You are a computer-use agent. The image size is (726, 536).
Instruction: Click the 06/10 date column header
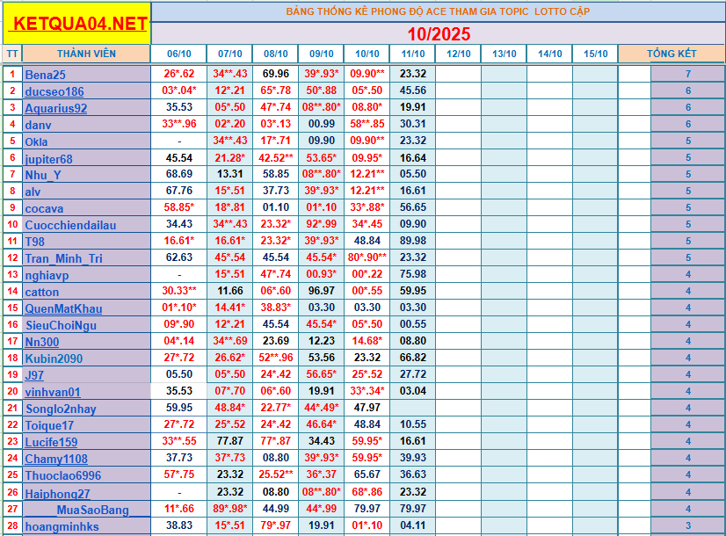tap(178, 54)
